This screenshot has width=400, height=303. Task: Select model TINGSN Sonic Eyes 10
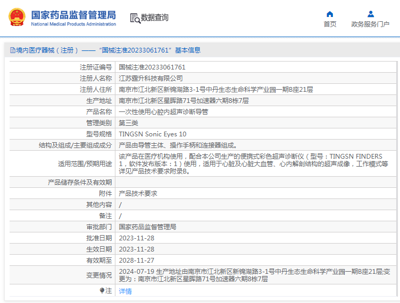pos(153,134)
